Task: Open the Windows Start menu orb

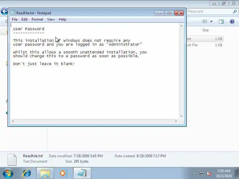Action: pyautogui.click(x=8, y=173)
